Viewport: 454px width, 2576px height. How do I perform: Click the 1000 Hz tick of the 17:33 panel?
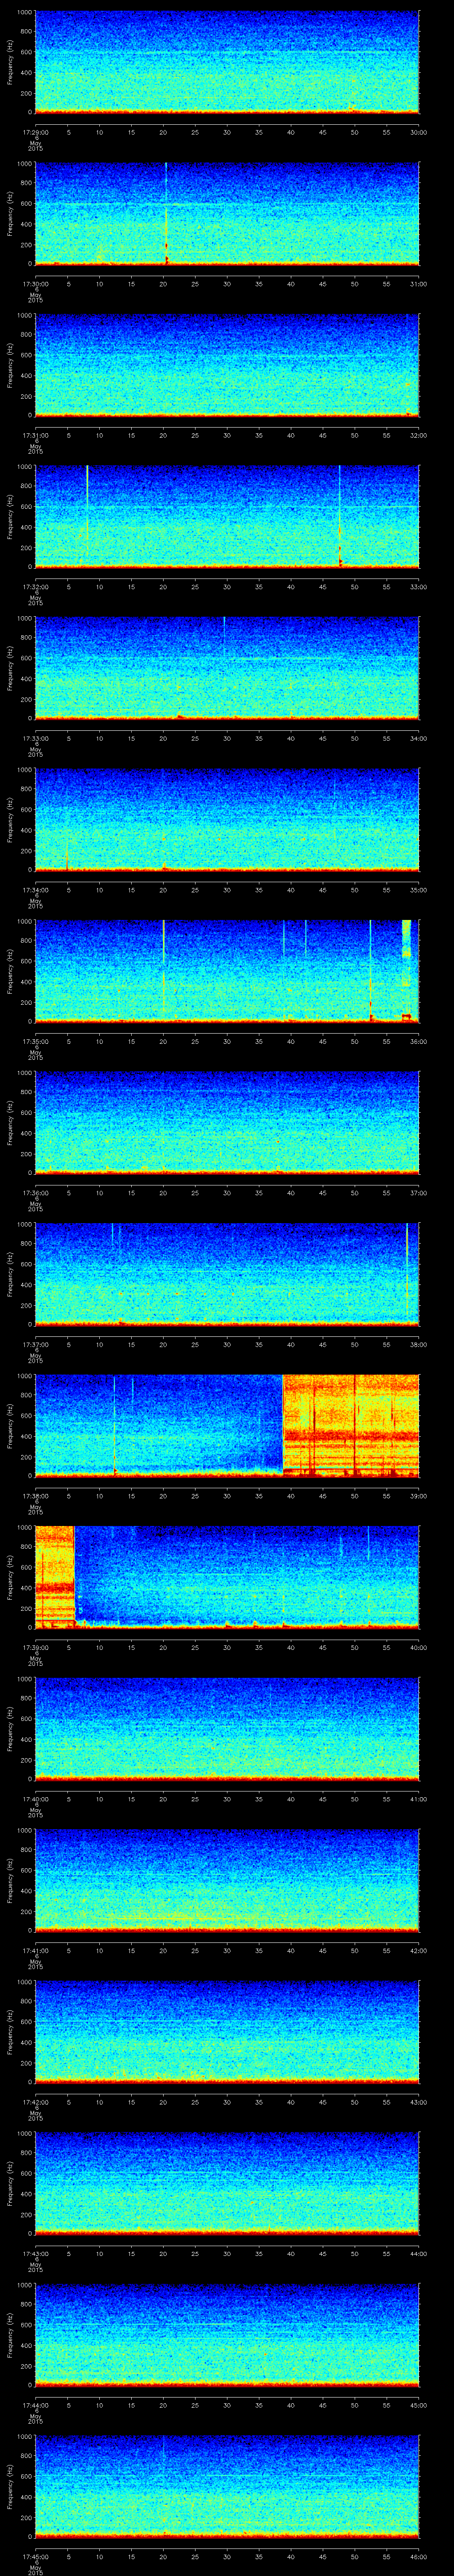coord(24,619)
